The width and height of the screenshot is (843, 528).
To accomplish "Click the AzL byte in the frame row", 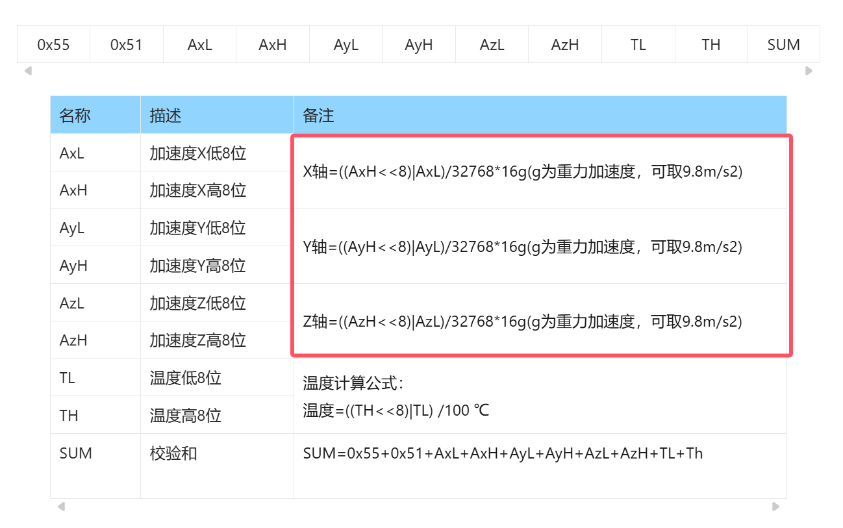I will pyautogui.click(x=492, y=44).
